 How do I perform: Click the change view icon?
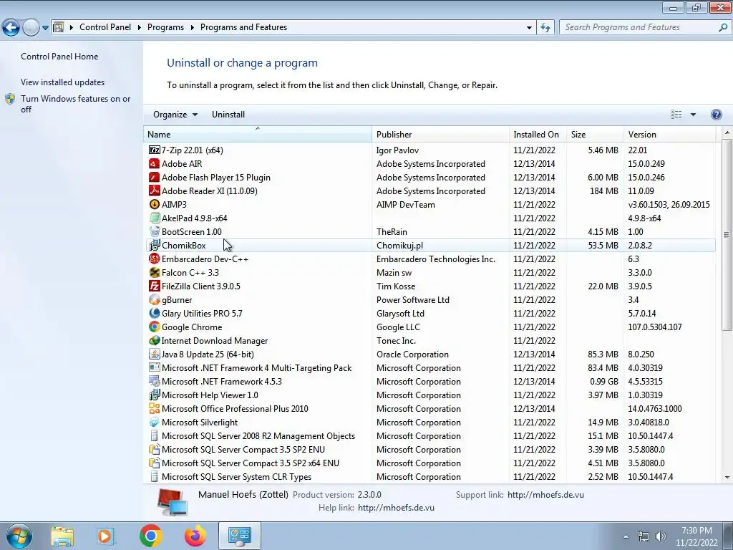point(676,115)
